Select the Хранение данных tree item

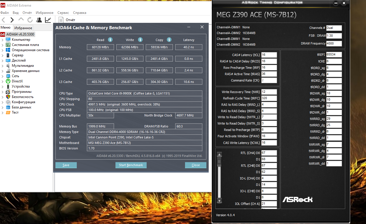26,71
